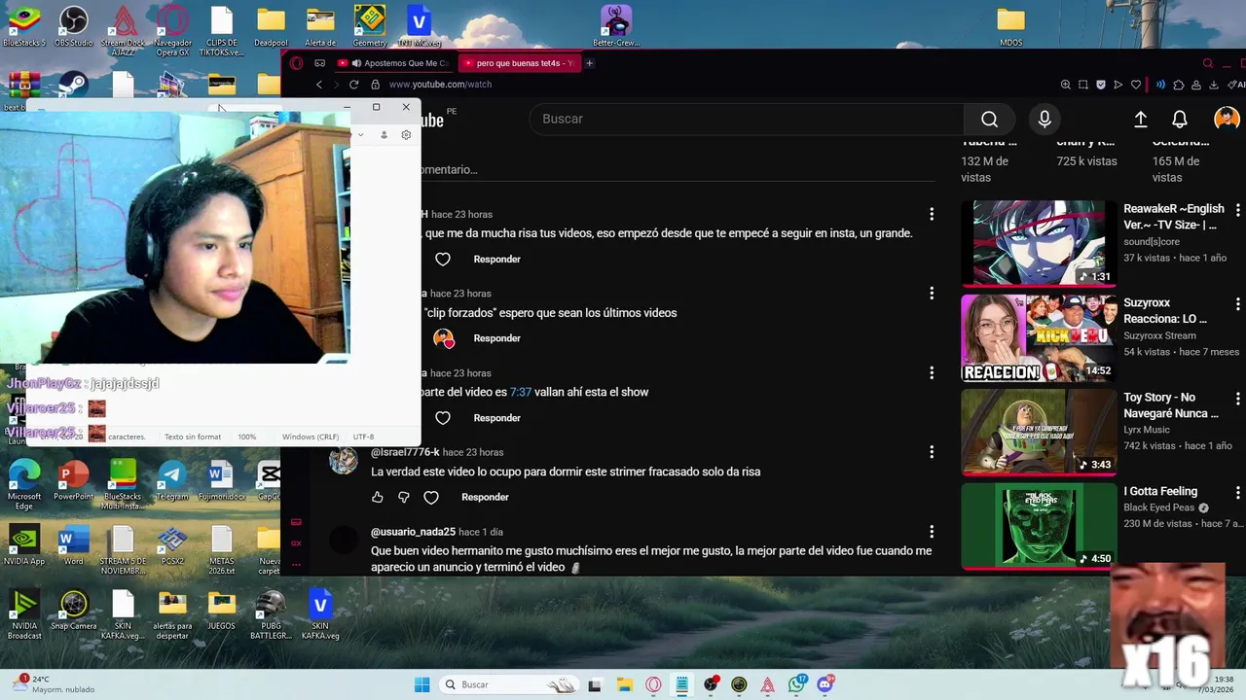Open YouTube create/upload button
This screenshot has width=1246, height=700.
click(x=1140, y=119)
